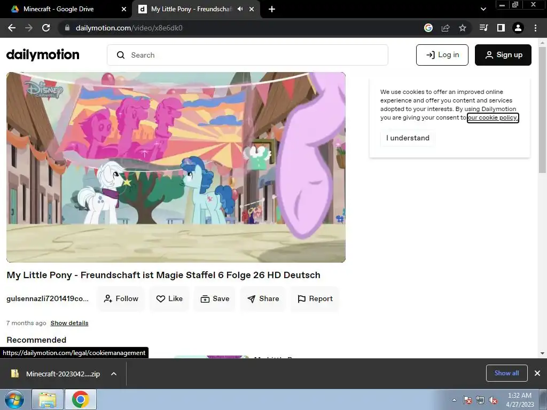Screen dimensions: 547x410
Task: Open our cookie policy link
Action: [x=493, y=117]
